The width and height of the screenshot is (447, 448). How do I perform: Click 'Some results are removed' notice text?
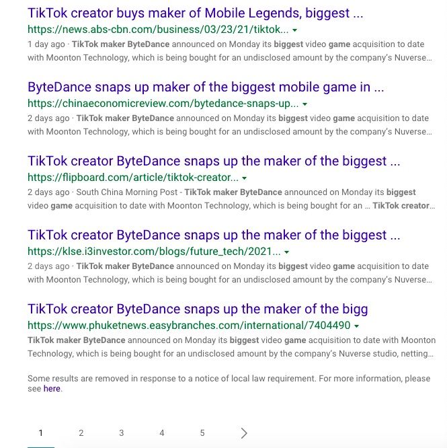(229, 383)
